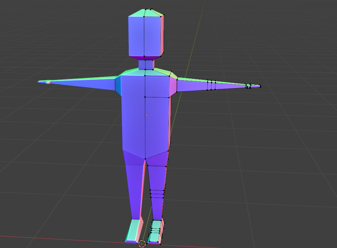This screenshot has height=248, width=337.
Task: Click the vertex at the fingertip with vertices
Action: [260, 87]
